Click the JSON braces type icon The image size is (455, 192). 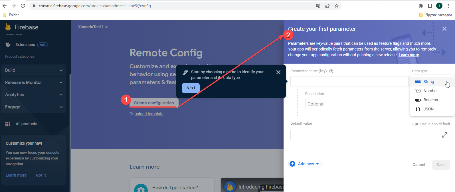pos(418,109)
